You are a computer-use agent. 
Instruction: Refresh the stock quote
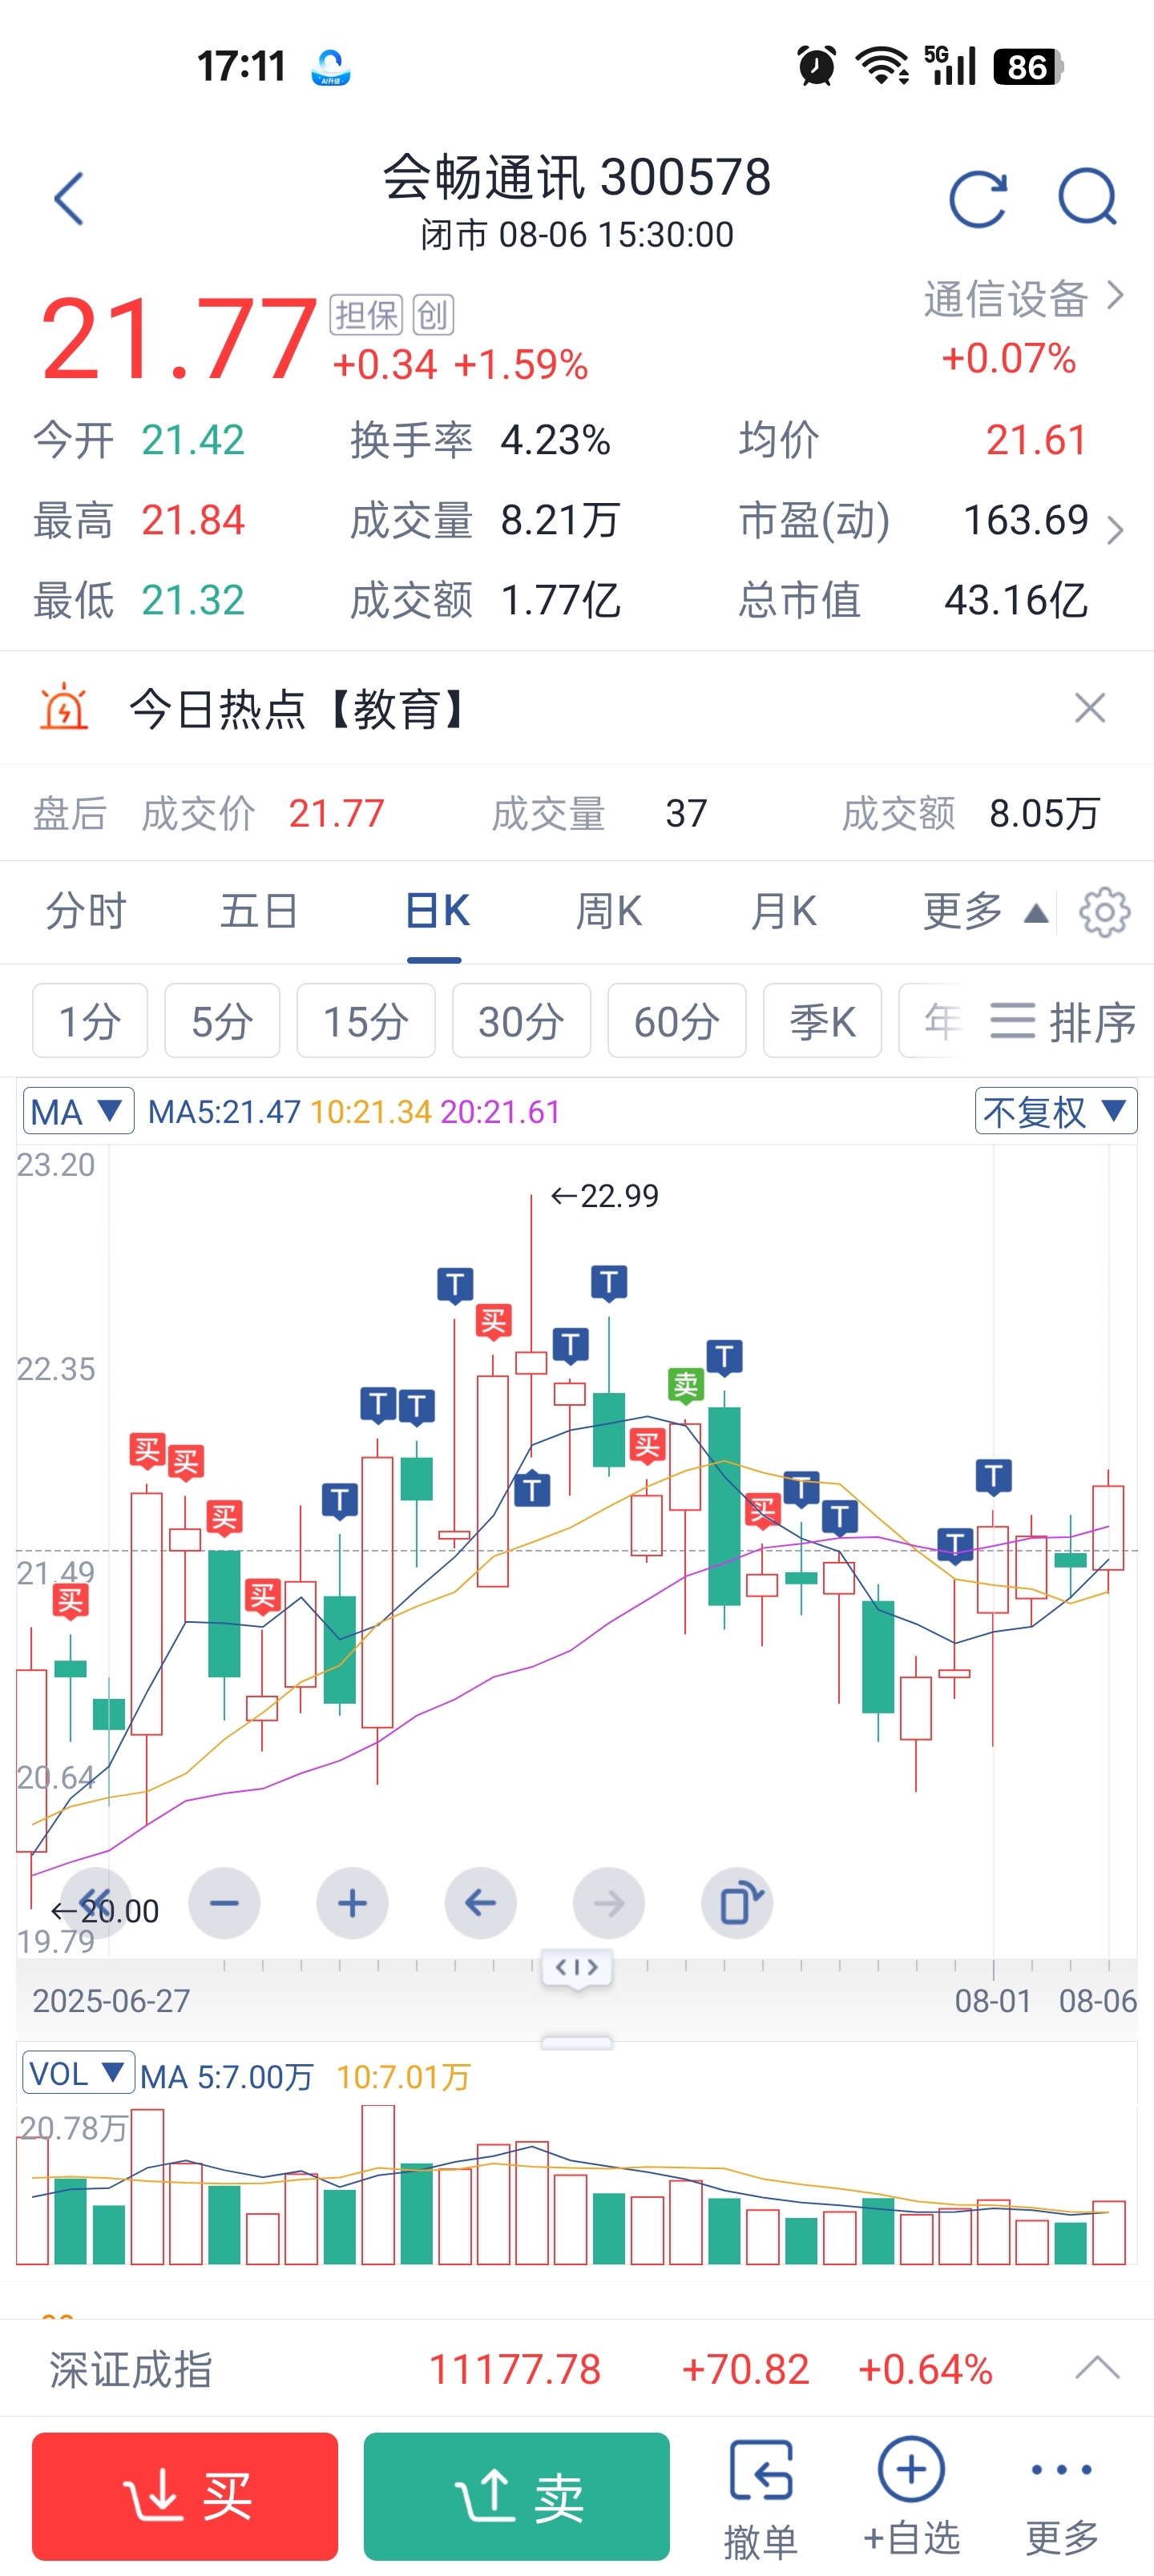(x=978, y=198)
